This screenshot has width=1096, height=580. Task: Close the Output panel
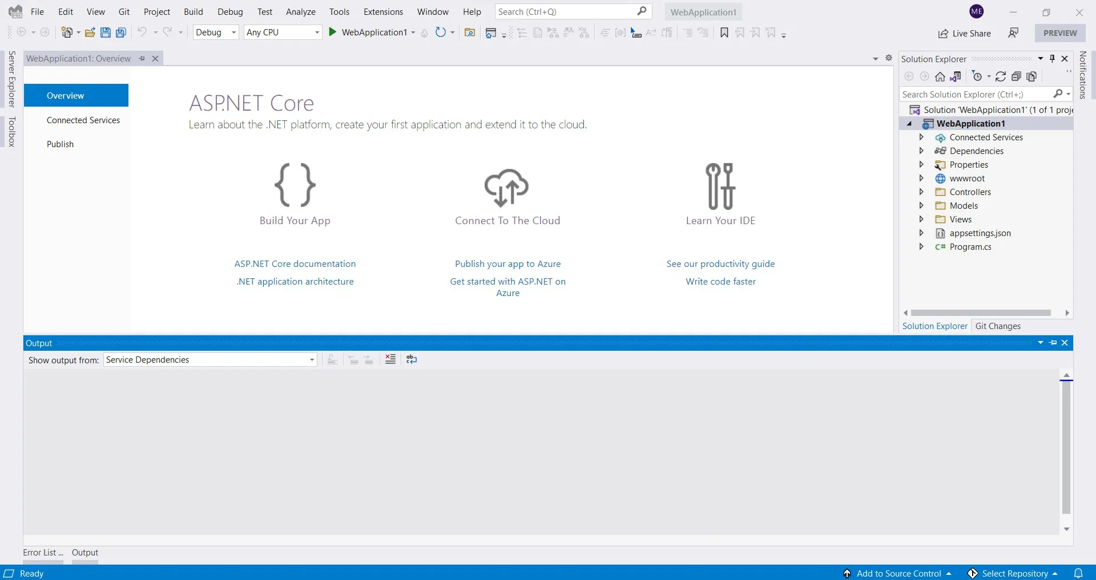click(1065, 343)
